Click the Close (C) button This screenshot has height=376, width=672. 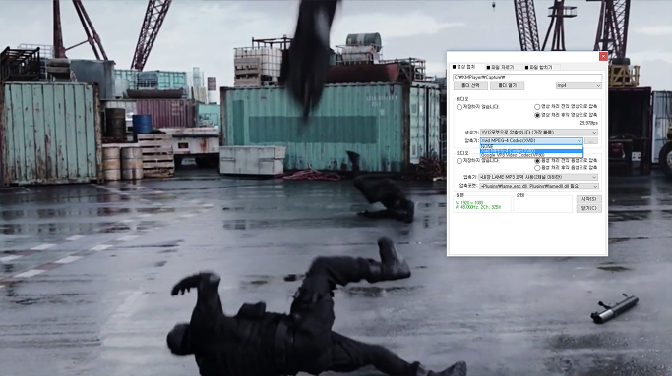pos(588,208)
